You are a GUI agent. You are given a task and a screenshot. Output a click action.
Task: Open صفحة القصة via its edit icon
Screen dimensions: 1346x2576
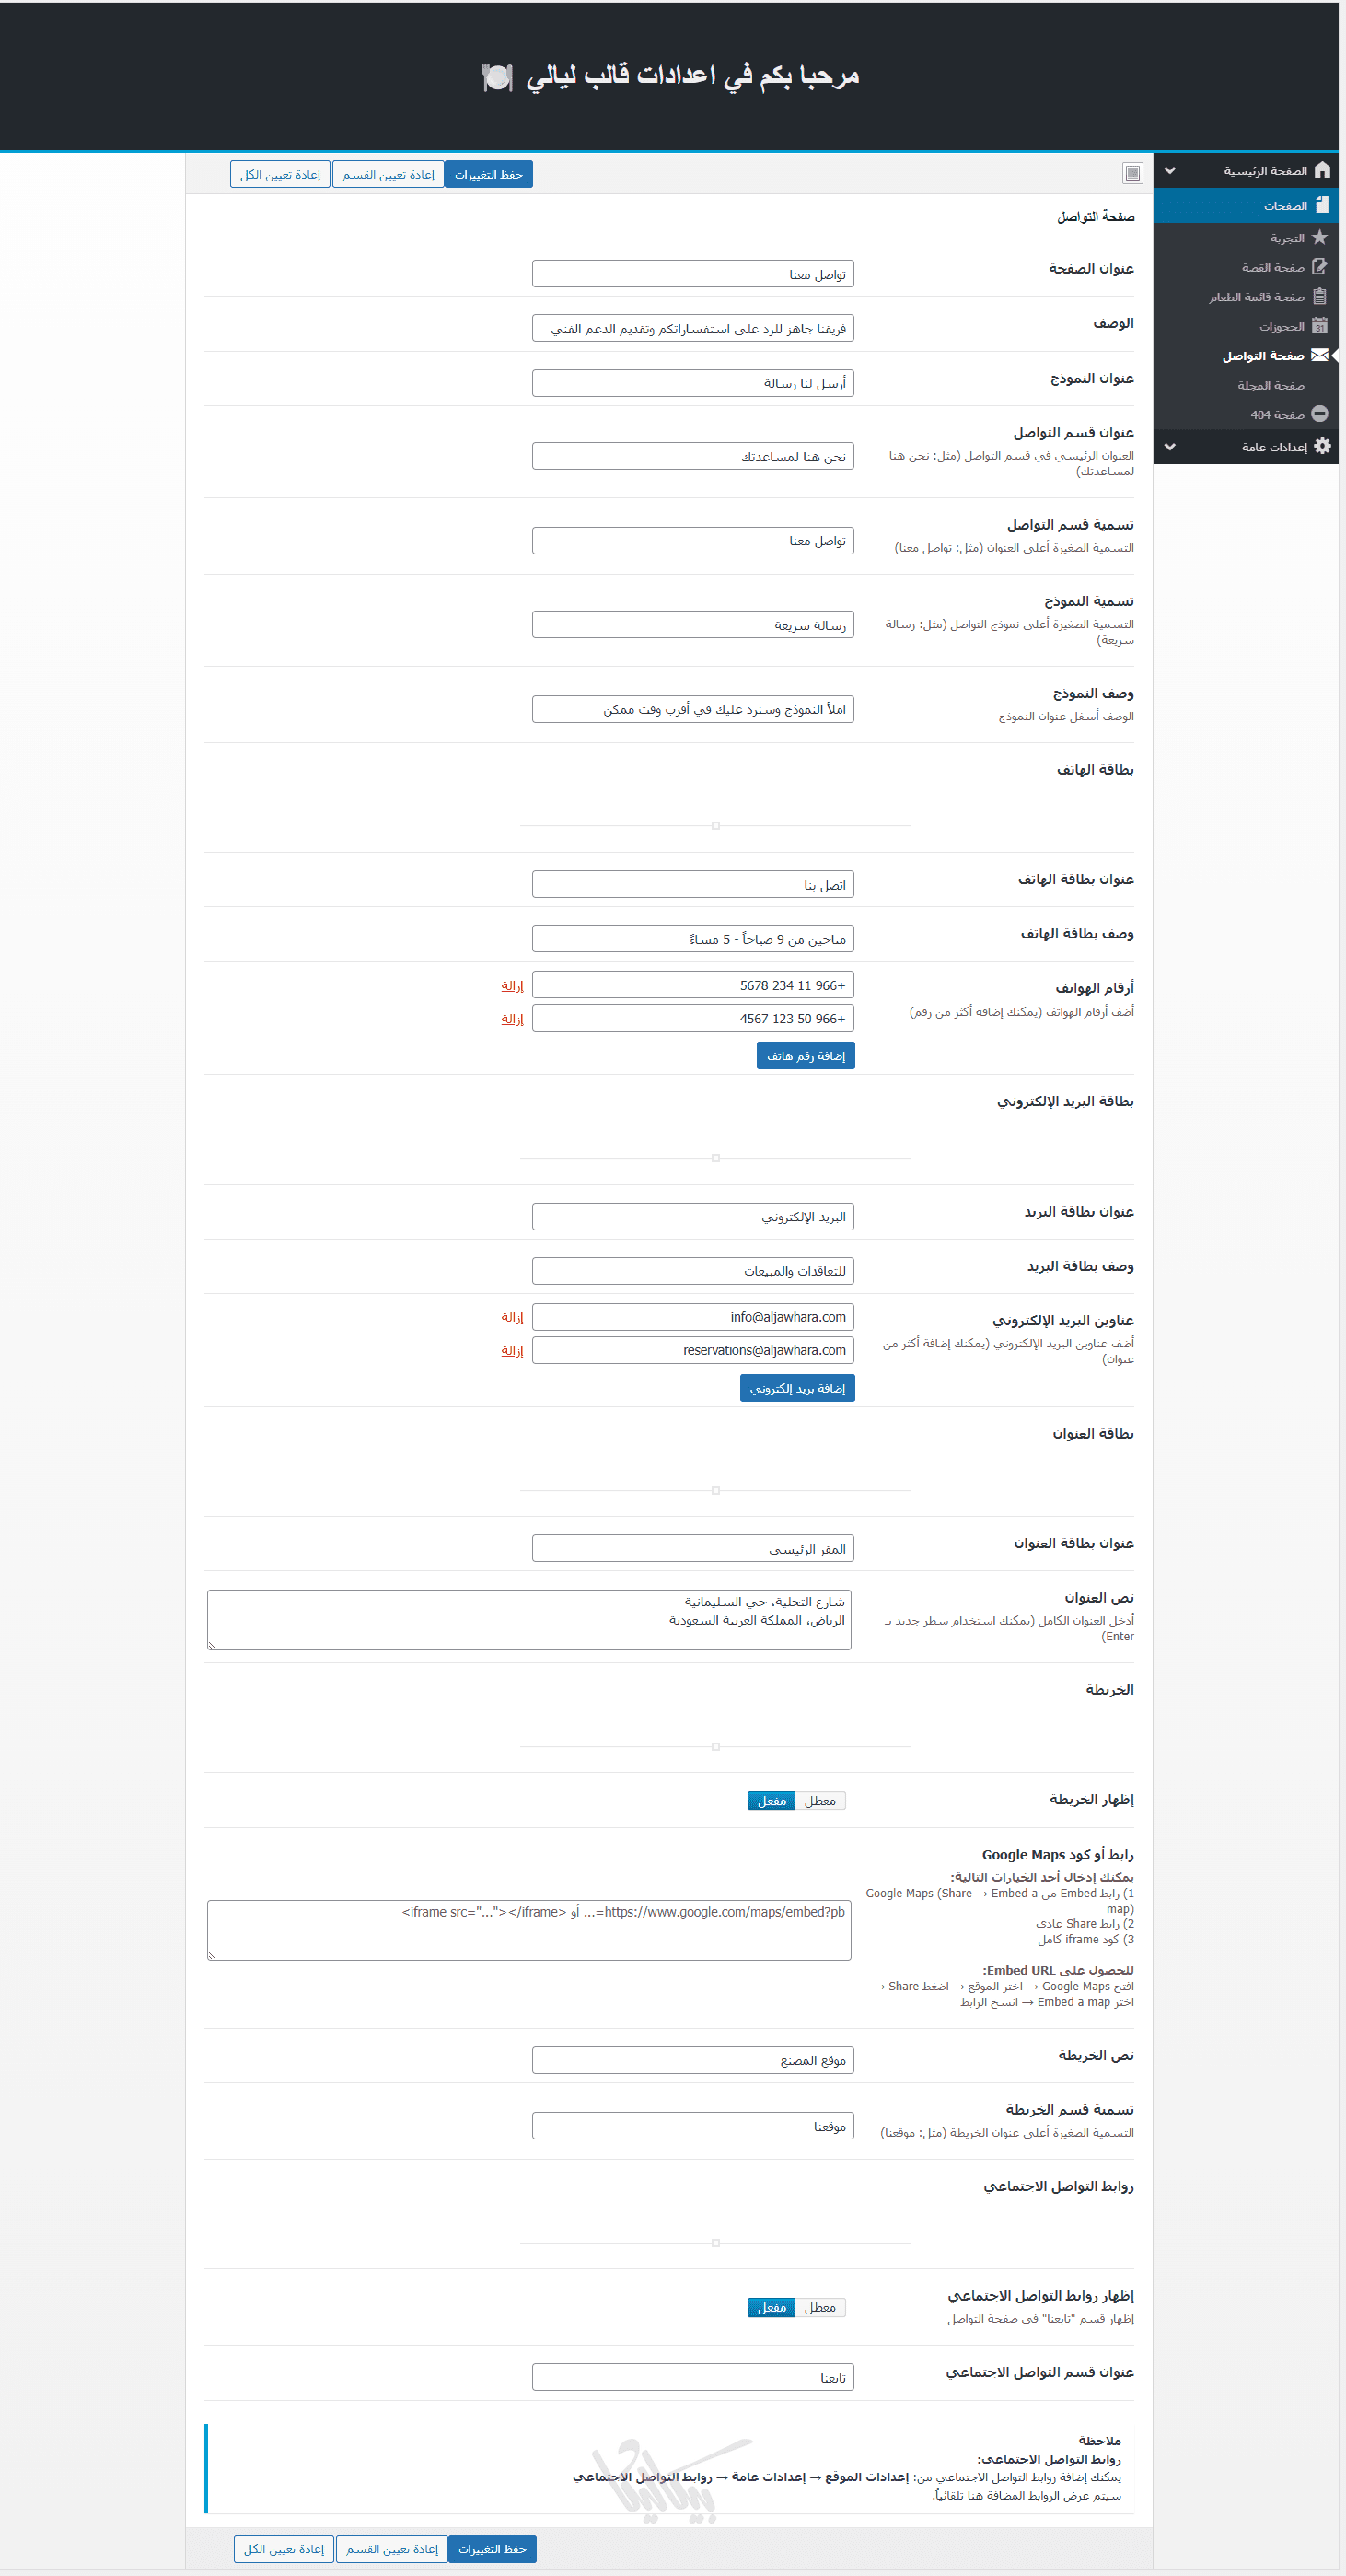1319,267
